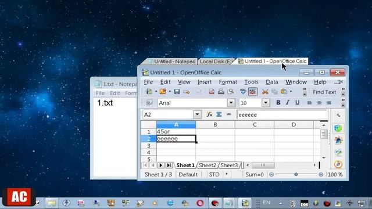Click the Paste clipboard icon
The image size is (372, 209).
pos(284,92)
